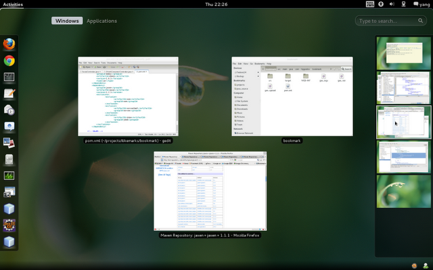The width and height of the screenshot is (433, 270).
Task: Click the magnifier icon in search box
Action: pyautogui.click(x=420, y=21)
